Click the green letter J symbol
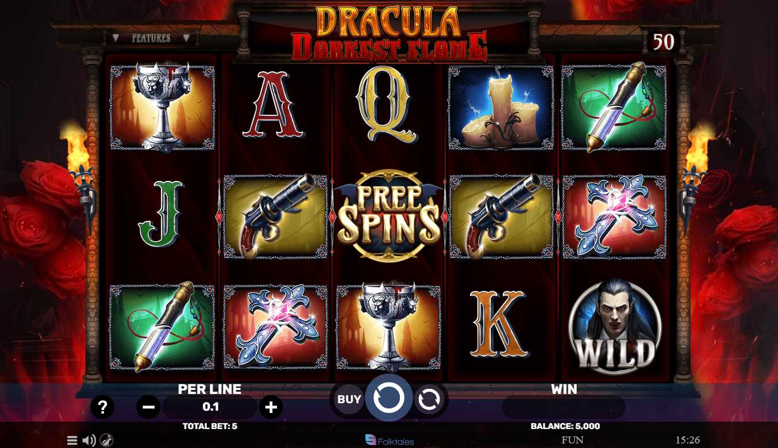Screen dimensions: 778x448 coord(160,215)
